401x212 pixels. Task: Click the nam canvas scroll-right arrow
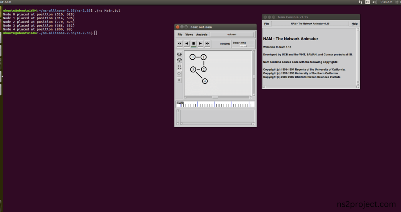(x=251, y=98)
